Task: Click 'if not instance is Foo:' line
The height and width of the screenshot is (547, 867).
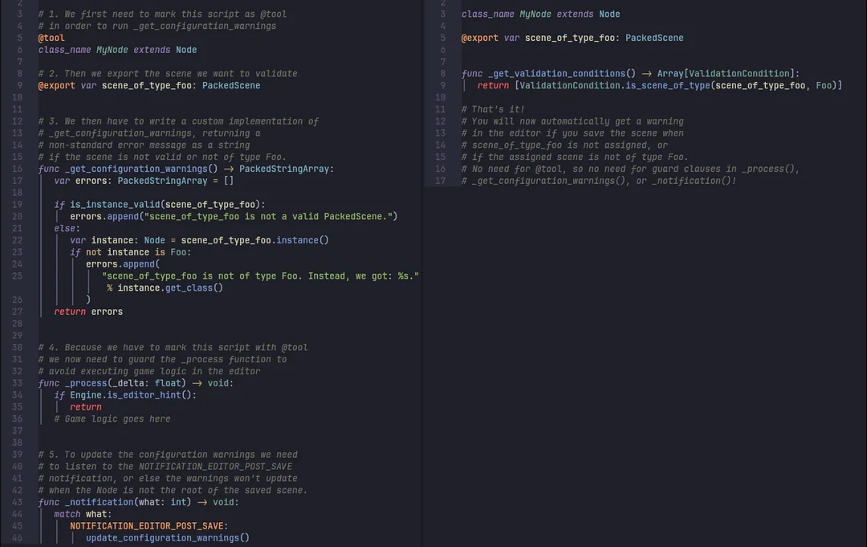Action: (131, 252)
